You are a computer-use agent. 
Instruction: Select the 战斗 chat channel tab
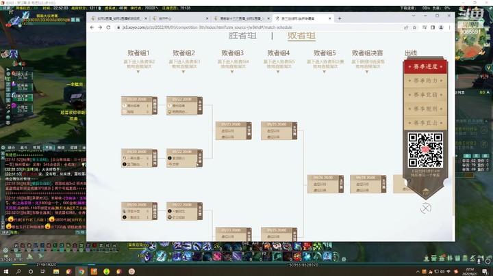click(x=23, y=148)
